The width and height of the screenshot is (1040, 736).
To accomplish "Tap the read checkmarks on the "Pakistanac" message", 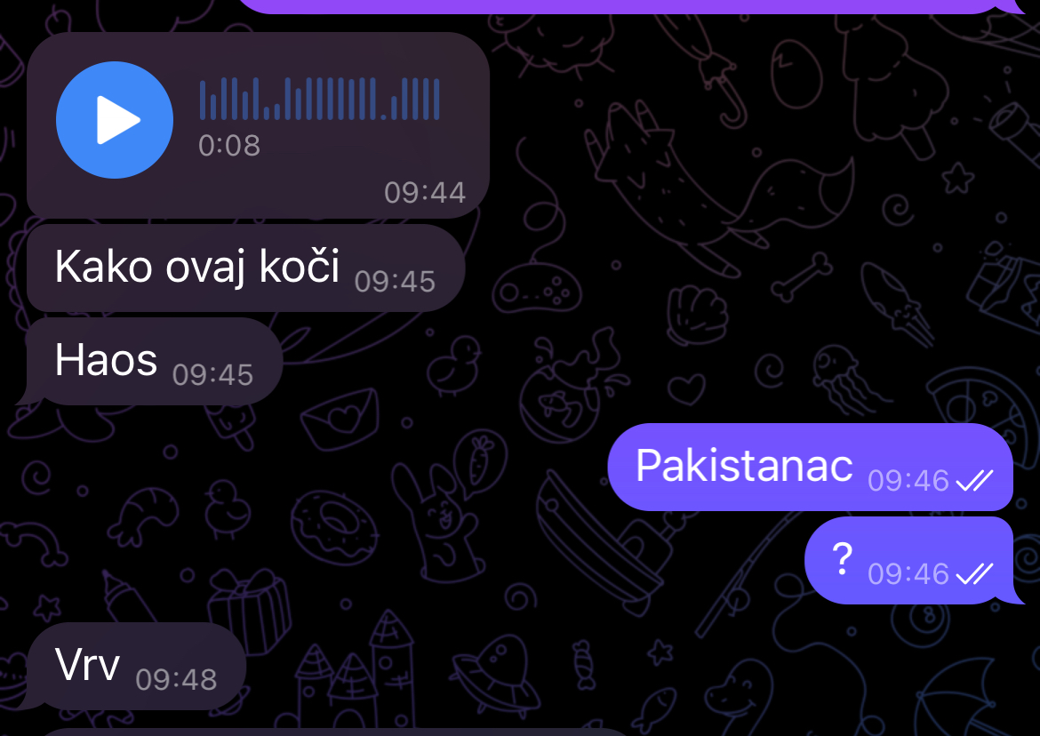I will 973,480.
